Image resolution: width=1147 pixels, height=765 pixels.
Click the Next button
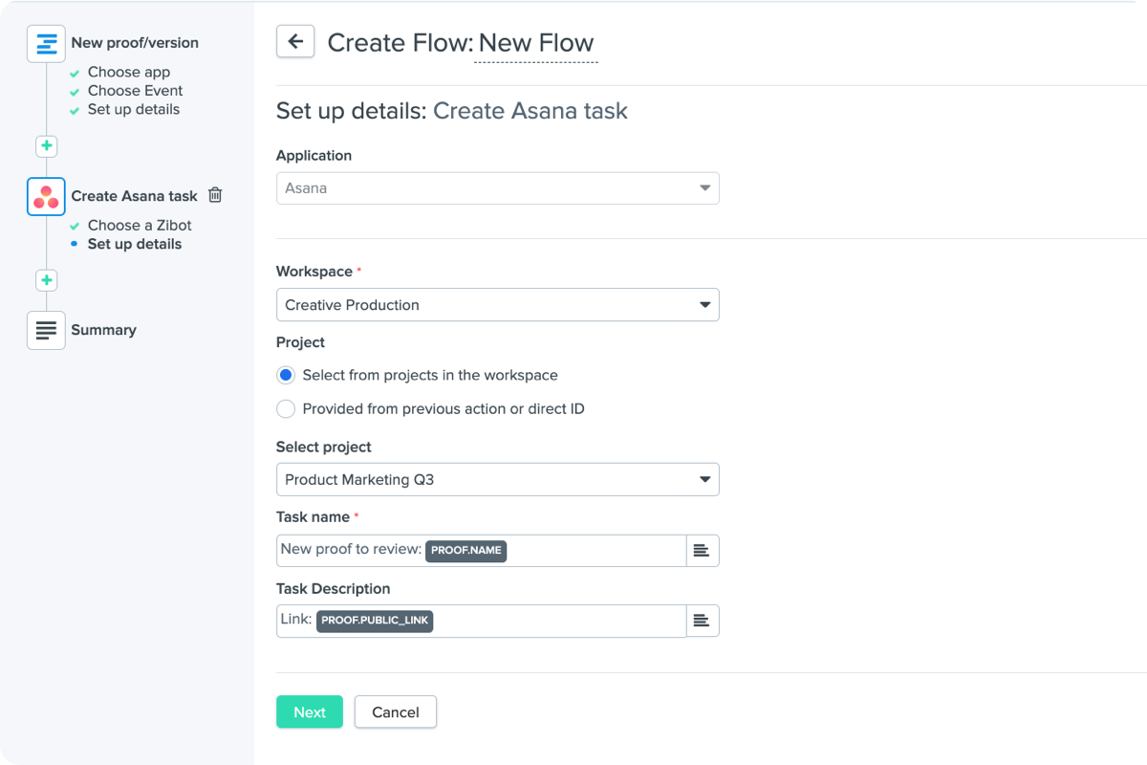(x=309, y=712)
